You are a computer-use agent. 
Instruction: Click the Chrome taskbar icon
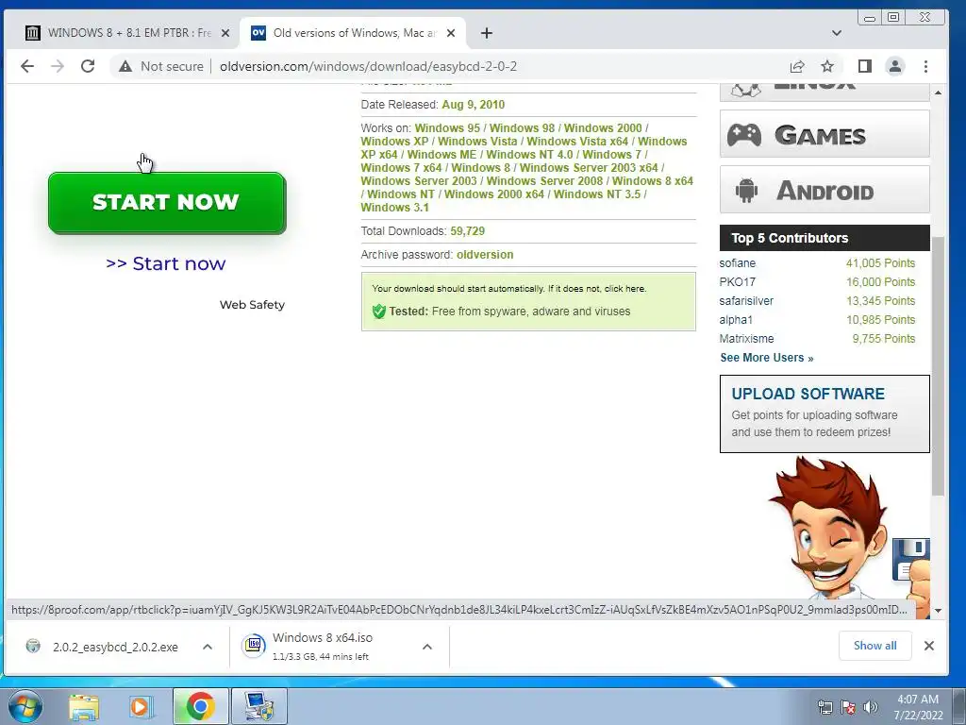pyautogui.click(x=200, y=706)
